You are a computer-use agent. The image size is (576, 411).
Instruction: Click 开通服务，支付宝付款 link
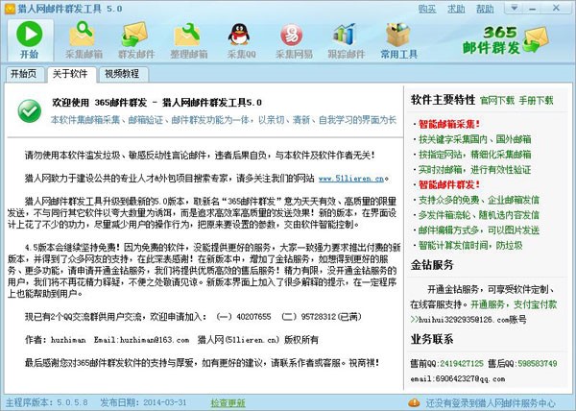(x=514, y=304)
